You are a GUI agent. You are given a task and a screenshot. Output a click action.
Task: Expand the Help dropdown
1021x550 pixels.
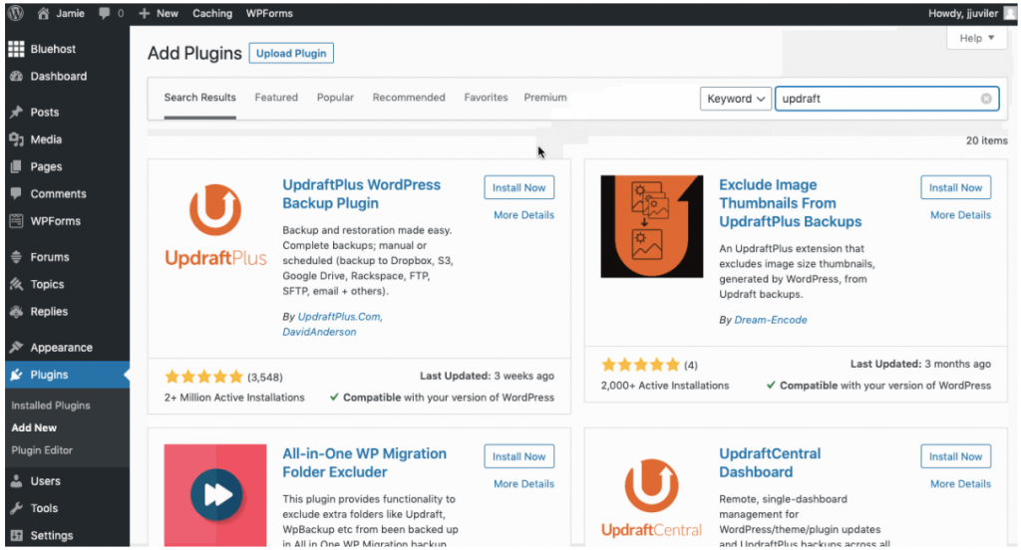pyautogui.click(x=977, y=38)
